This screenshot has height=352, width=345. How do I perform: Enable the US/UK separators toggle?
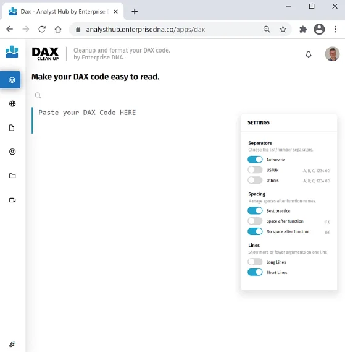click(255, 170)
